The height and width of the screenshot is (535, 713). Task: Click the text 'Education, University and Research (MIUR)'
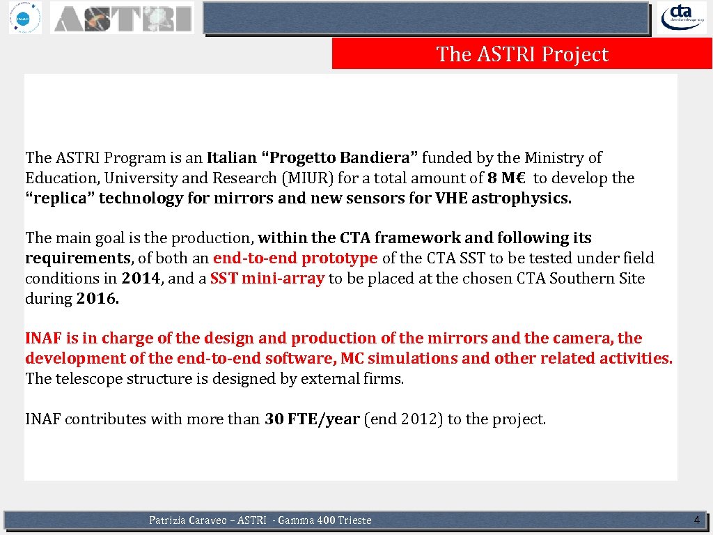(180, 178)
